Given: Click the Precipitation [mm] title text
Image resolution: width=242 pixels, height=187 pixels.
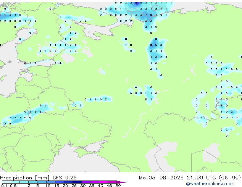Looking at the screenshot, I should point(25,178).
